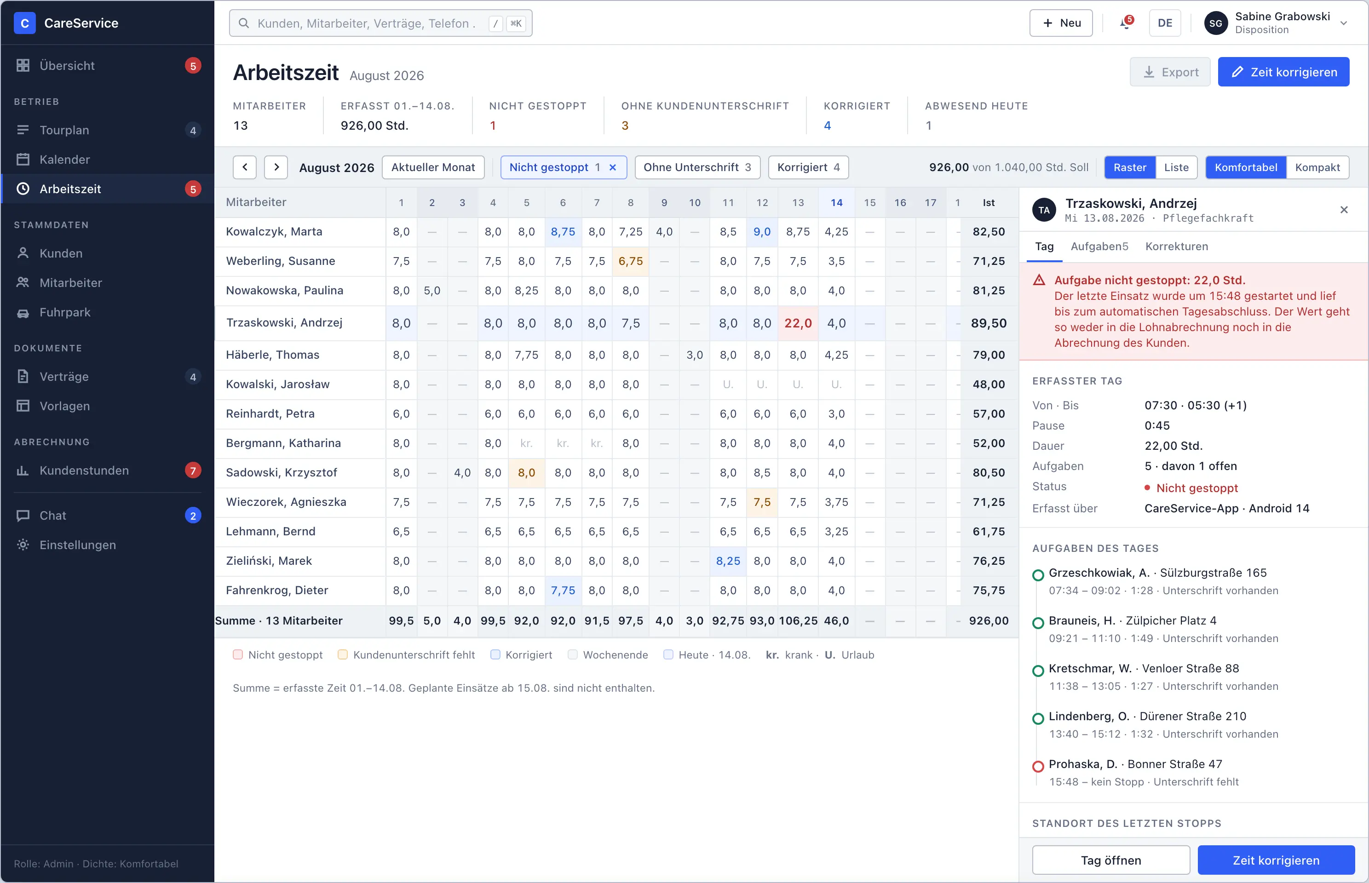Click Nicht gestoppt legend swatch
1369x883 pixels.
(x=237, y=655)
